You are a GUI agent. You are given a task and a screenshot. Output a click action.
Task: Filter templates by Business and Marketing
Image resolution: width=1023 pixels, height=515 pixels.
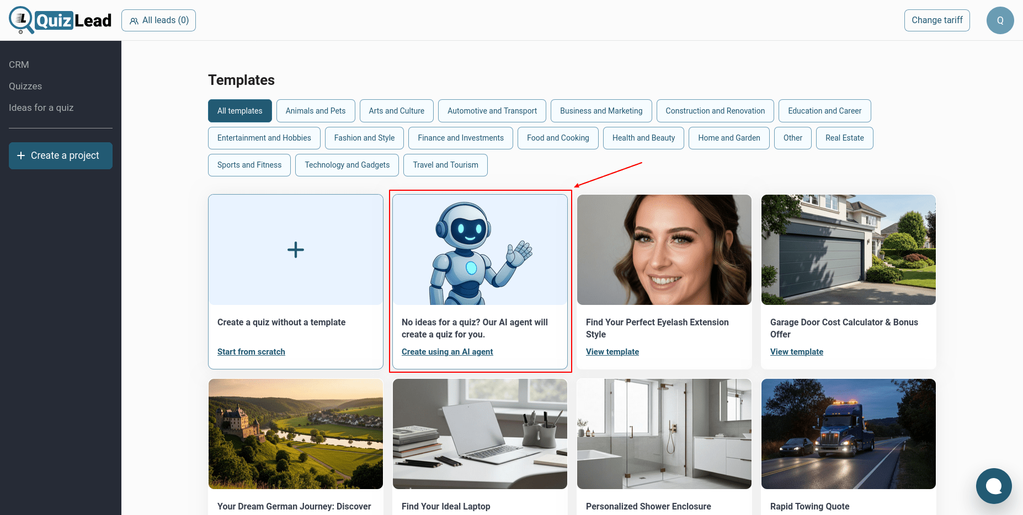coord(601,111)
